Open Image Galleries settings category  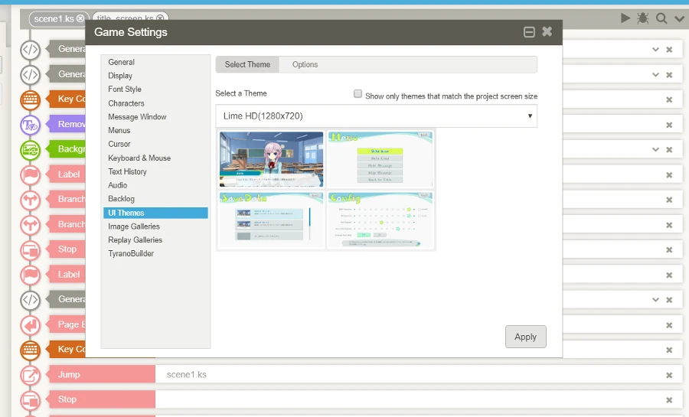(x=134, y=226)
